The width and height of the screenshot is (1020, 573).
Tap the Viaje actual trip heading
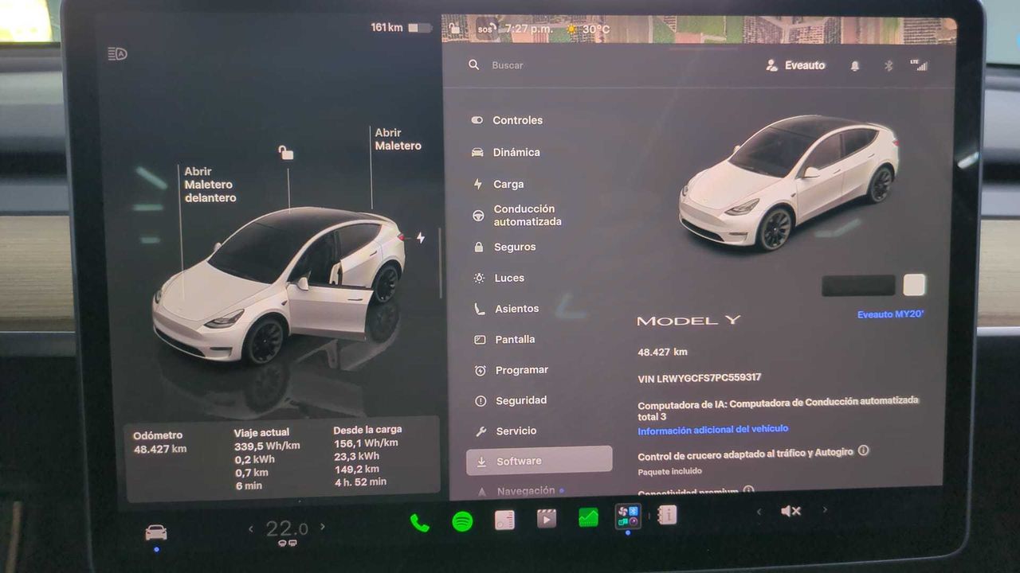click(x=261, y=433)
